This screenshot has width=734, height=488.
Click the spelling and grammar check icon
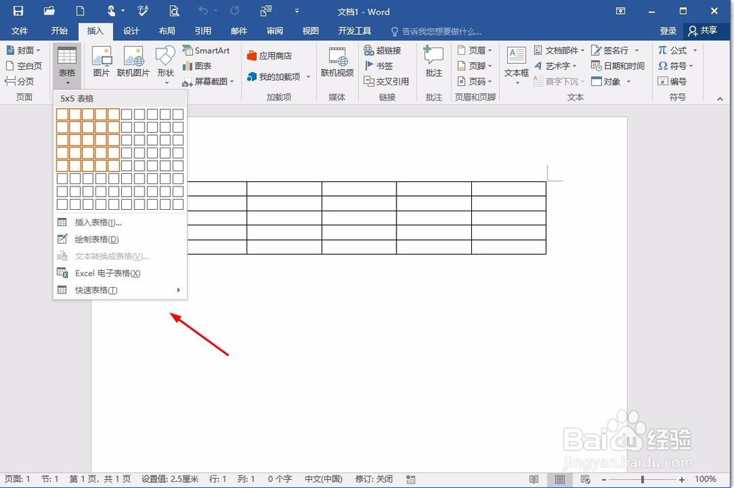click(x=143, y=11)
